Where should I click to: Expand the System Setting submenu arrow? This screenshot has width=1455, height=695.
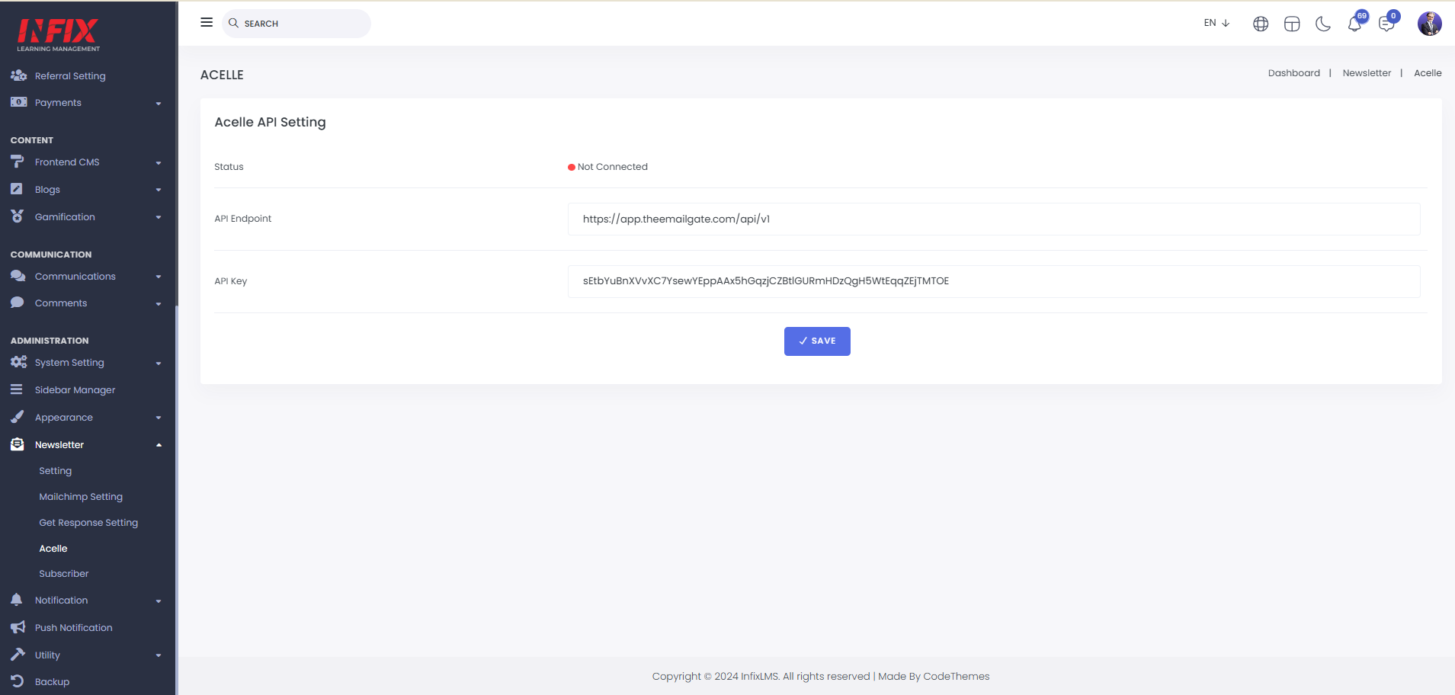click(159, 364)
